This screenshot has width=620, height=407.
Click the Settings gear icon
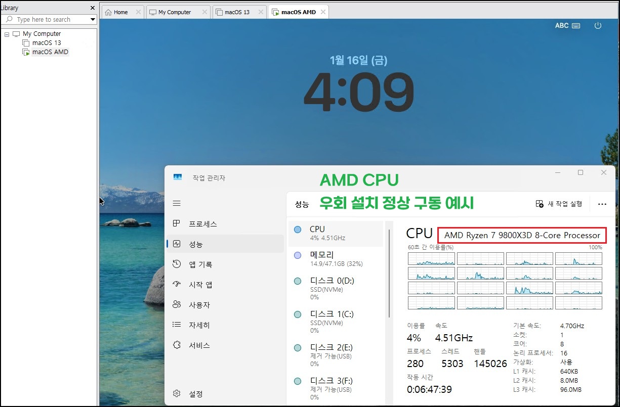click(177, 393)
